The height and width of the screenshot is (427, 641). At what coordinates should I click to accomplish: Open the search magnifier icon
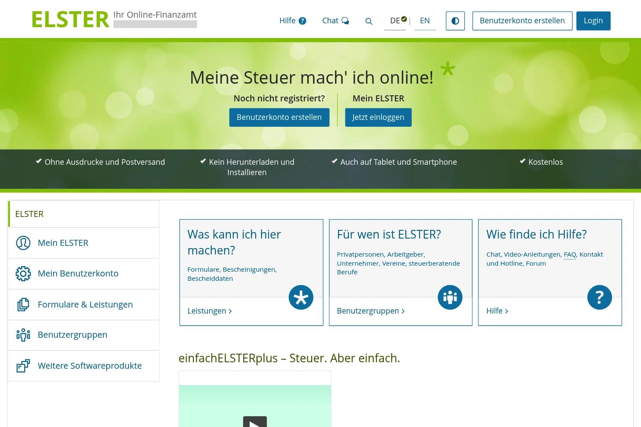[369, 21]
